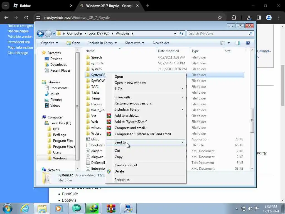Click the search magnifier in Search Windows
This screenshot has width=285, height=214.
coord(250,33)
